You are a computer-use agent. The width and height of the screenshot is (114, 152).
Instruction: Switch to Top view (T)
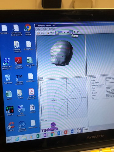(x=78, y=32)
